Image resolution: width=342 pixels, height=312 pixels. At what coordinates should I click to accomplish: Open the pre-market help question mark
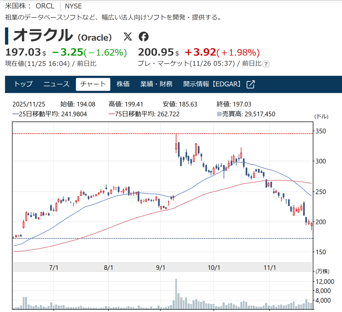coord(266,64)
